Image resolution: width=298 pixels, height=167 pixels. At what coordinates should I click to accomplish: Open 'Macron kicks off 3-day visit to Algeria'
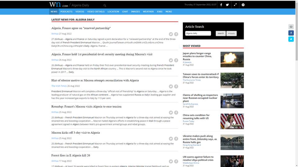[75, 133]
